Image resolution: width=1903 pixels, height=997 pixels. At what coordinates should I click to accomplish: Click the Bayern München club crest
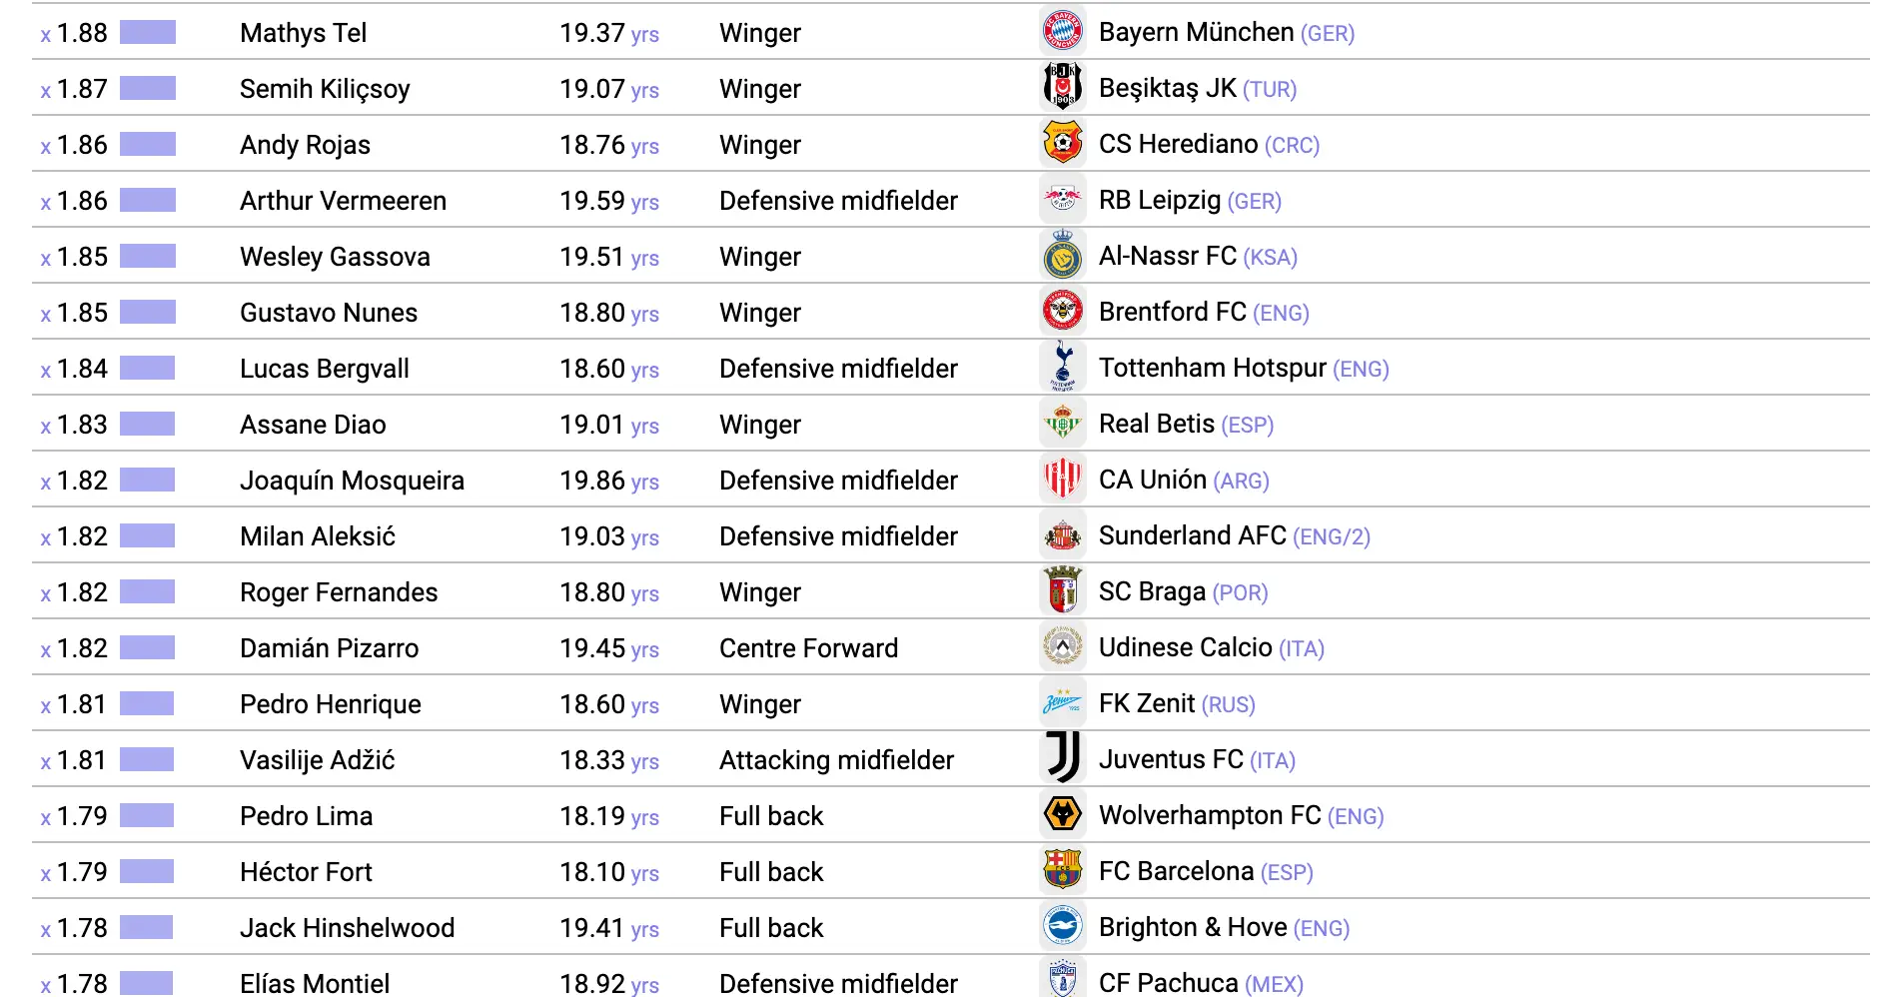pos(1062,32)
